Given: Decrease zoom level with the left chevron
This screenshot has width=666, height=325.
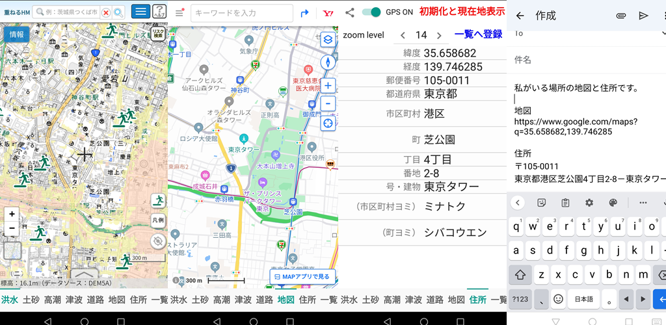Looking at the screenshot, I should point(403,35).
